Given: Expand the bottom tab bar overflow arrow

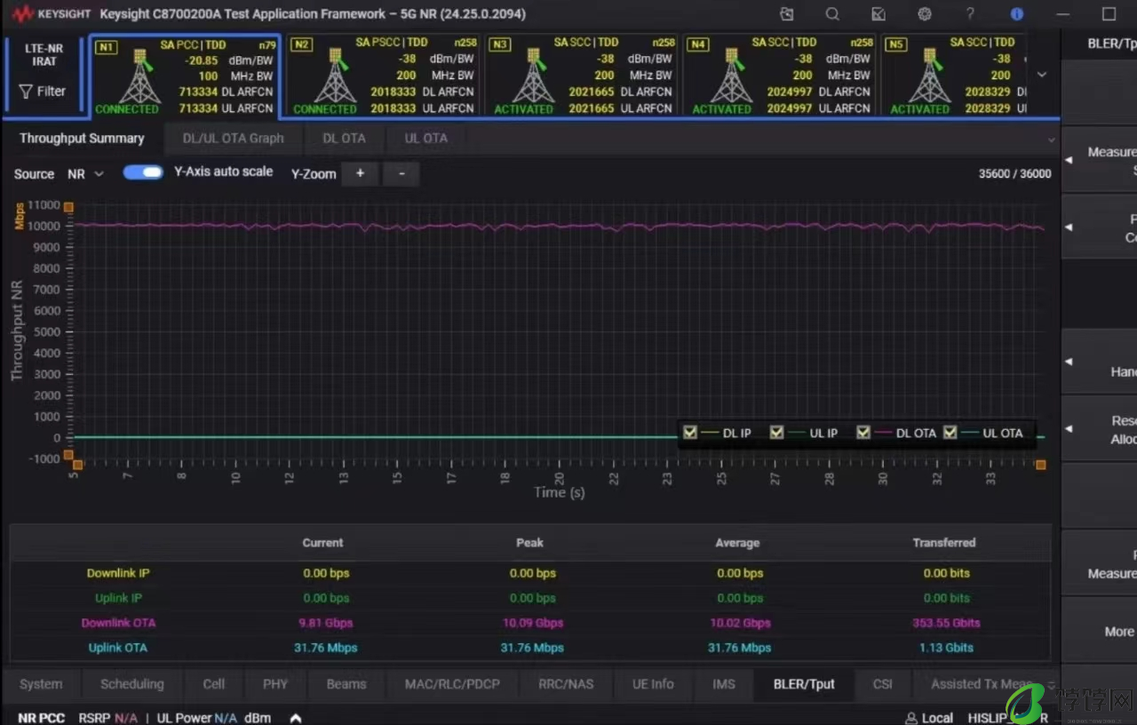Looking at the screenshot, I should pyautogui.click(x=1052, y=685).
